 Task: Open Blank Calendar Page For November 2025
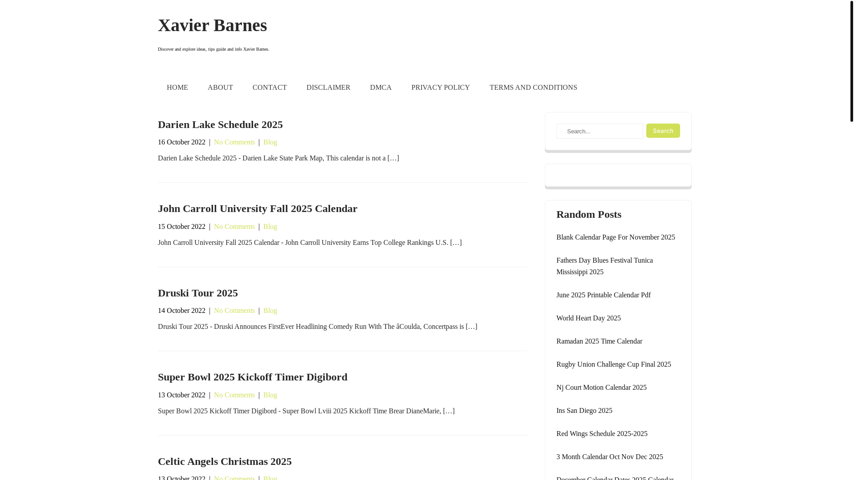[616, 237]
